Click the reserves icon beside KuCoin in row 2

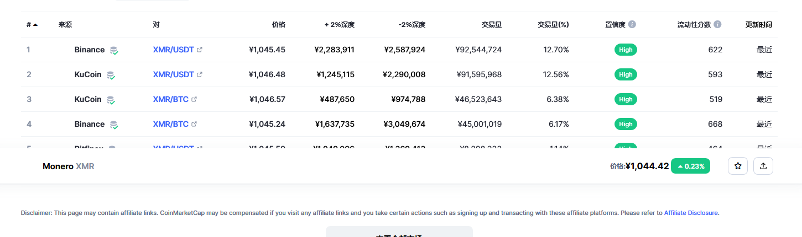[x=111, y=75]
